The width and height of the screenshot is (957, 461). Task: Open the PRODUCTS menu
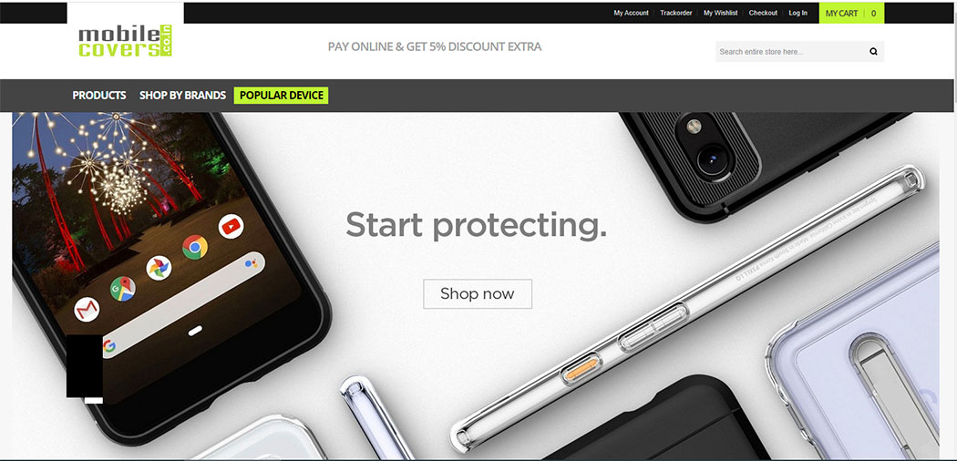98,96
